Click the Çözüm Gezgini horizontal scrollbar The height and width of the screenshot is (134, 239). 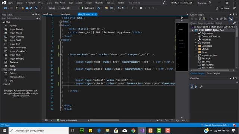(210, 70)
